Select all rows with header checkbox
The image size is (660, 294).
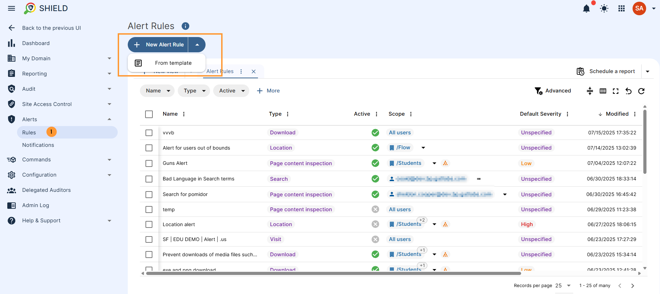pyautogui.click(x=149, y=114)
